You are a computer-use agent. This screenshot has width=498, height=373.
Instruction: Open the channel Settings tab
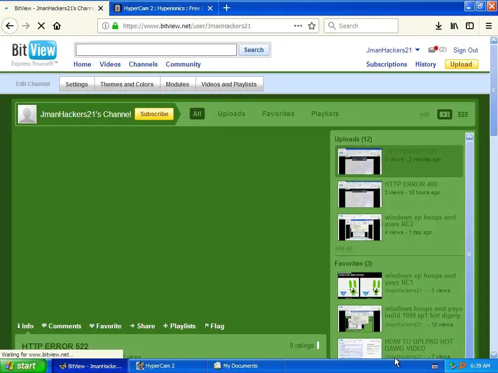pyautogui.click(x=76, y=84)
